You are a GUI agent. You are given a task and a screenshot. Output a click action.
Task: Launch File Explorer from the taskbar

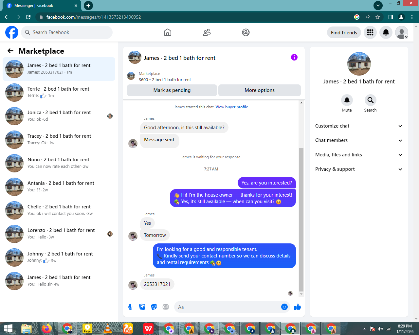[27, 328]
